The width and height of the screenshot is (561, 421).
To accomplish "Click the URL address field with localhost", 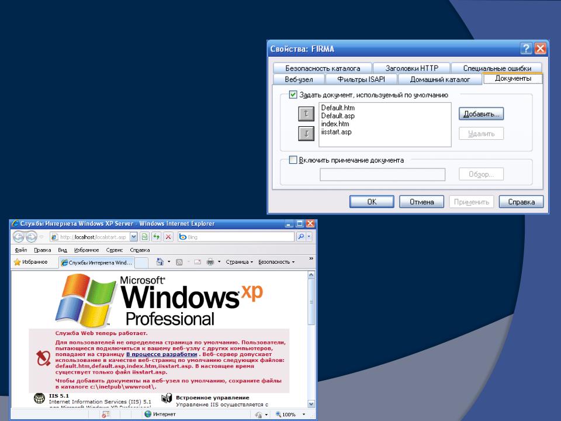I will (93, 237).
